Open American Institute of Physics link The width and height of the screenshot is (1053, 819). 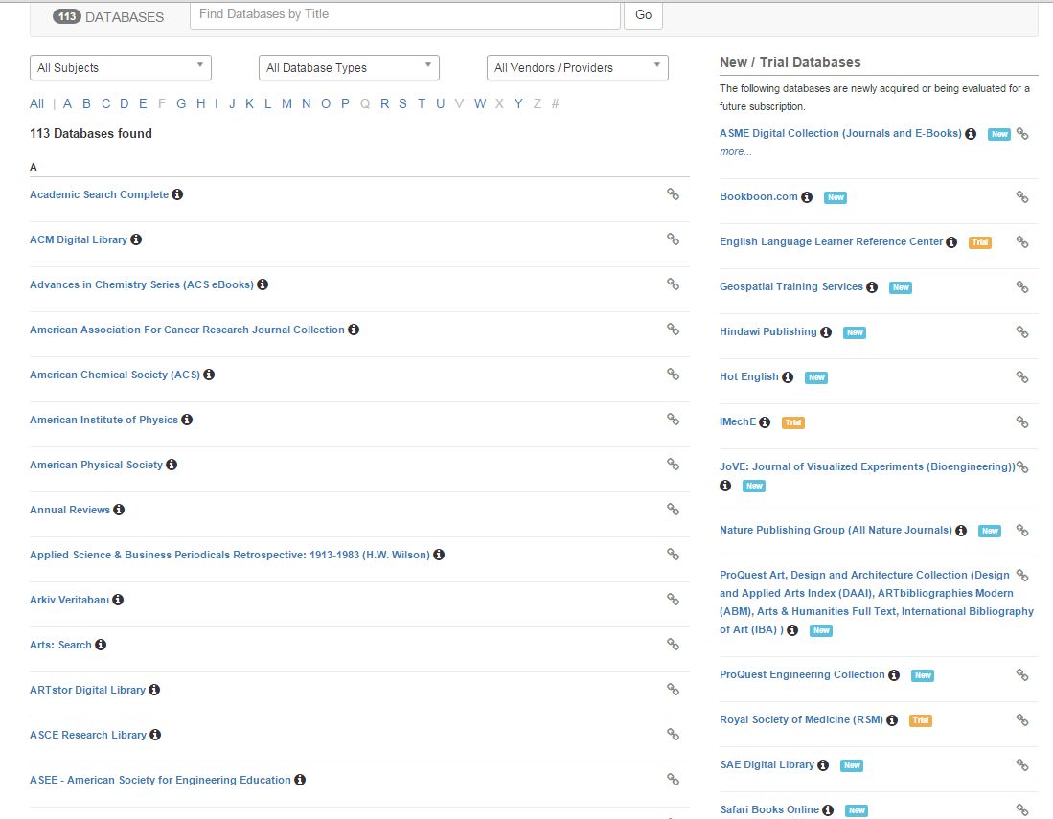coord(103,419)
